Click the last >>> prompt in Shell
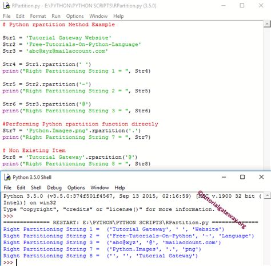This screenshot has width=271, height=266. (x=8, y=263)
